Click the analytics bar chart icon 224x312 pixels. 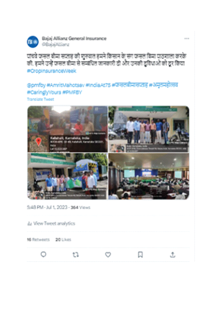tap(29, 224)
